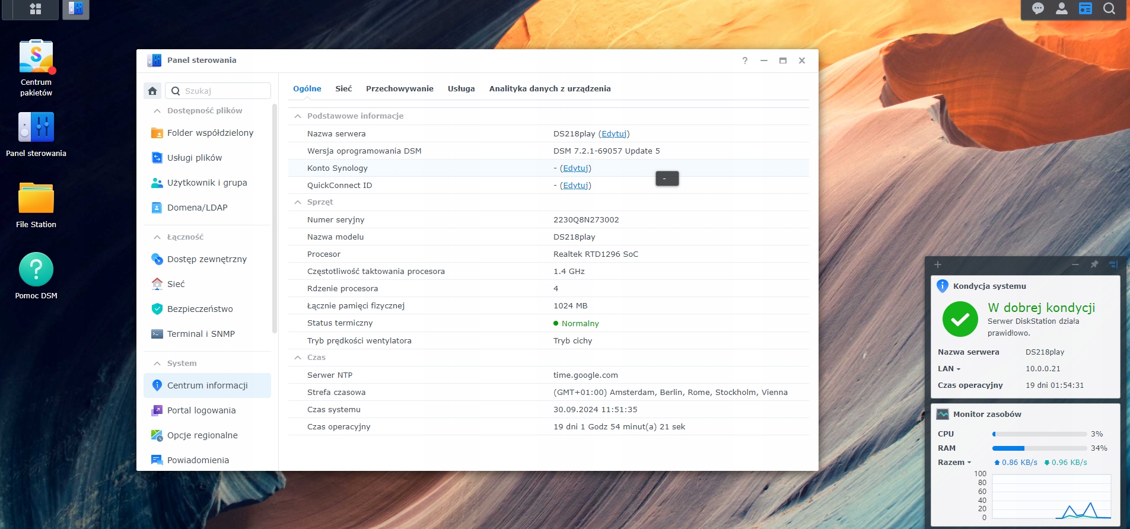Open Folder współdzielony in sidebar
This screenshot has height=529, width=1130.
(207, 133)
